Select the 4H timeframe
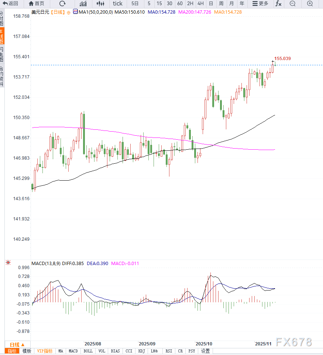The width and height of the screenshot is (323, 355). [200, 4]
